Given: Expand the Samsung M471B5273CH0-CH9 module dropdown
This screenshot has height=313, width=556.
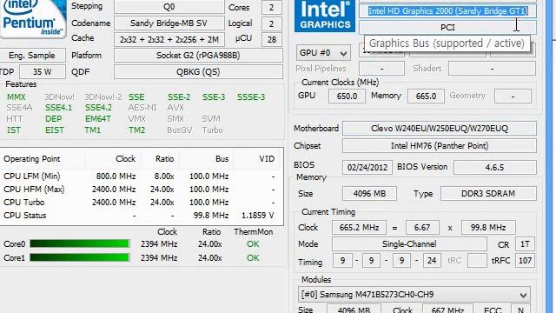Looking at the screenshot, I should (x=414, y=295).
